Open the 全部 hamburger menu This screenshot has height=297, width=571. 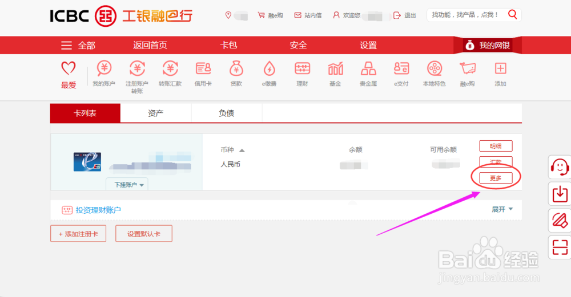pyautogui.click(x=78, y=46)
